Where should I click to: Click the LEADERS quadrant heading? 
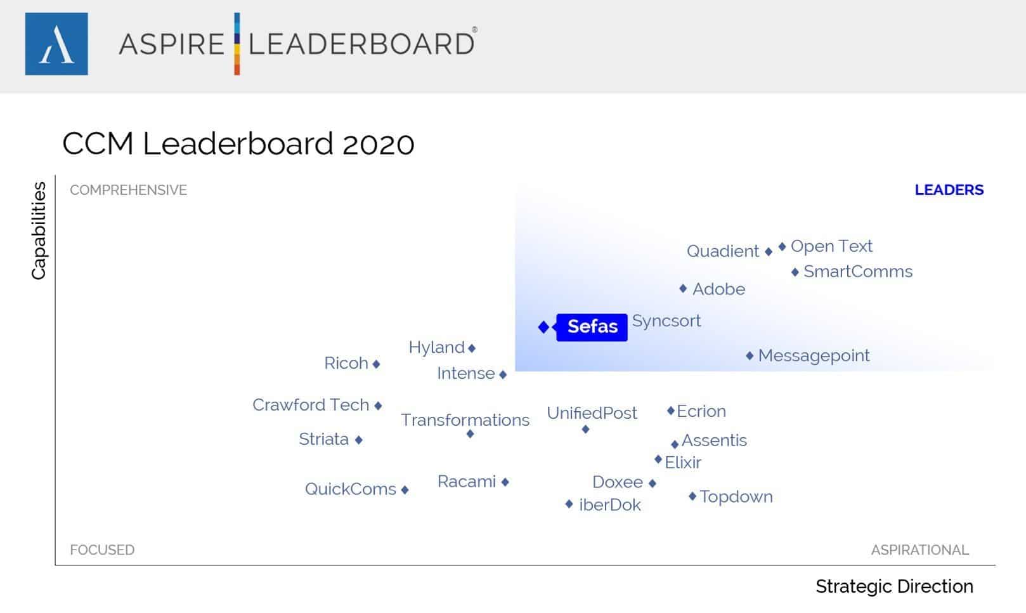point(949,190)
